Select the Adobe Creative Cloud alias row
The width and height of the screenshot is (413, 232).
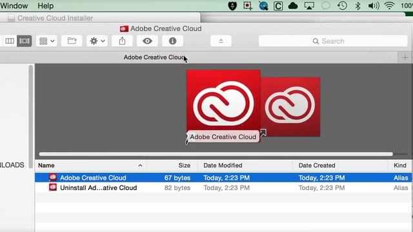coord(223,178)
